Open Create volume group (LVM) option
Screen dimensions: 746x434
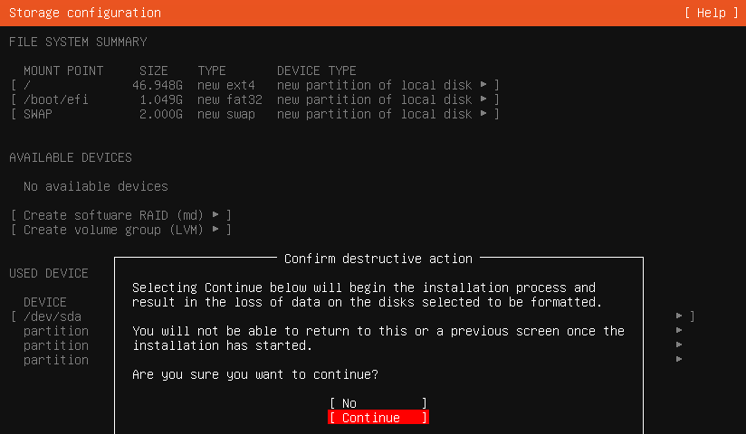click(x=120, y=230)
